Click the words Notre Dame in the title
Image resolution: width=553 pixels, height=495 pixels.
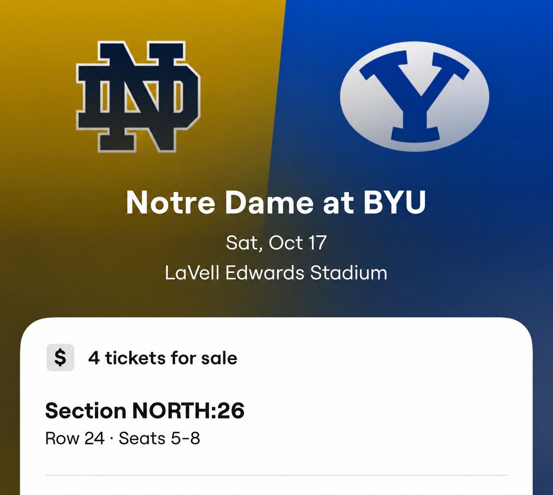(220, 202)
